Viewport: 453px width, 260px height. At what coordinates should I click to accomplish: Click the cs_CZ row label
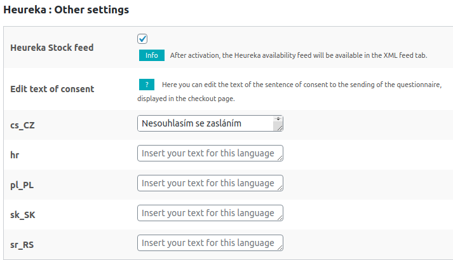coord(22,125)
